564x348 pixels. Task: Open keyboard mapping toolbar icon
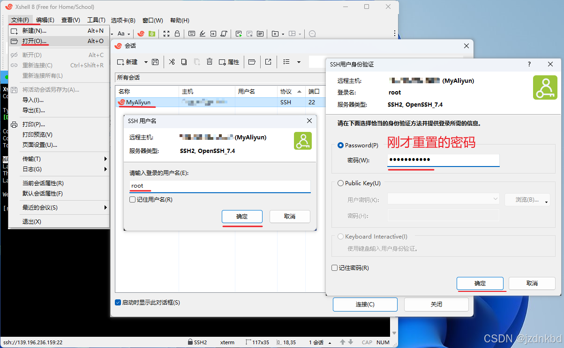(192, 34)
